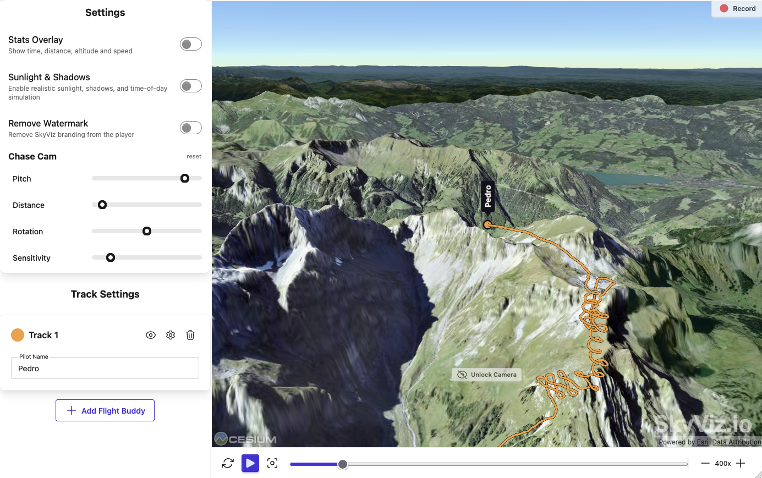Reset the Chase Cam settings
Viewport: 762px width, 478px height.
(x=194, y=156)
